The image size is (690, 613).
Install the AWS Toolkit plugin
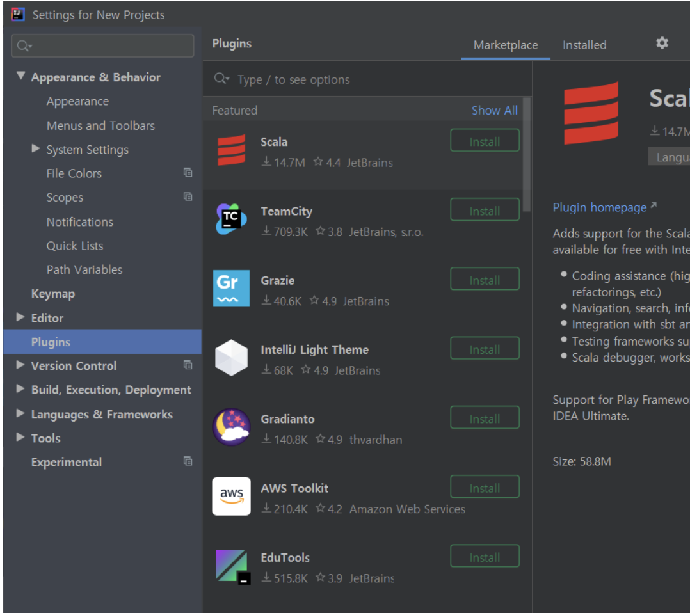(485, 487)
